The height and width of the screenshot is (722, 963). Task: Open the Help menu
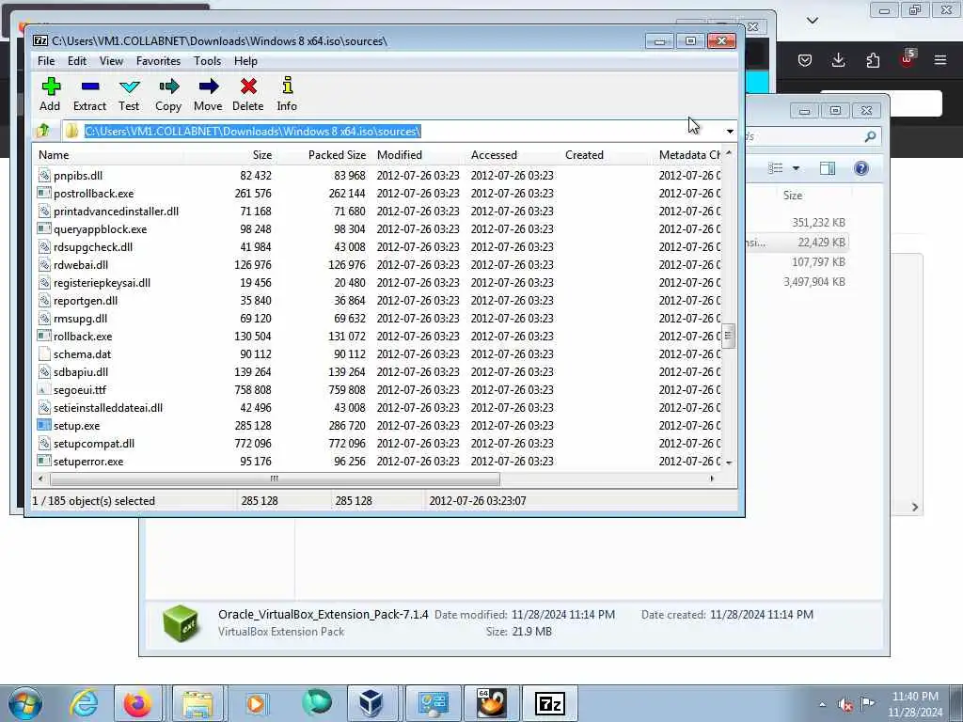pyautogui.click(x=245, y=61)
